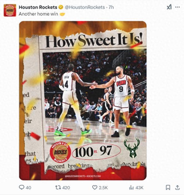Click the gold verified badge

(61, 7)
